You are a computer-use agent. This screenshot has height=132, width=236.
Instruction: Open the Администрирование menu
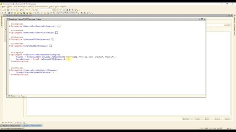coord(41,7)
